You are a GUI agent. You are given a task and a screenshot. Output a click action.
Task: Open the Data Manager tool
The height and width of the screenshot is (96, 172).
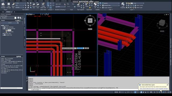[9, 5]
